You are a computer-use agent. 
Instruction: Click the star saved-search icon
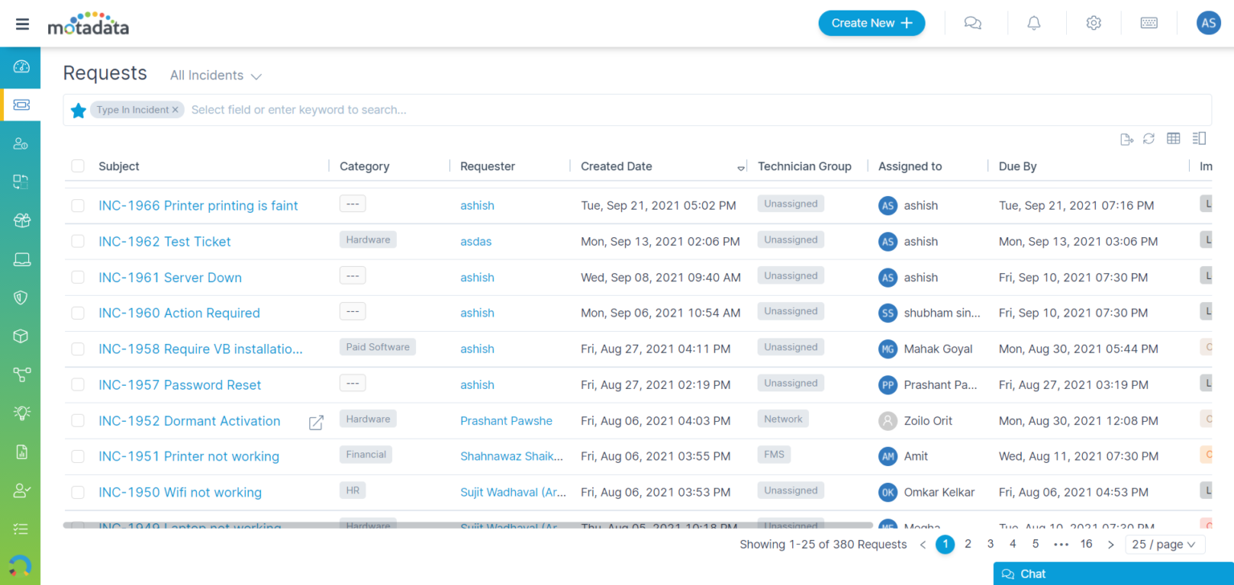pos(78,111)
